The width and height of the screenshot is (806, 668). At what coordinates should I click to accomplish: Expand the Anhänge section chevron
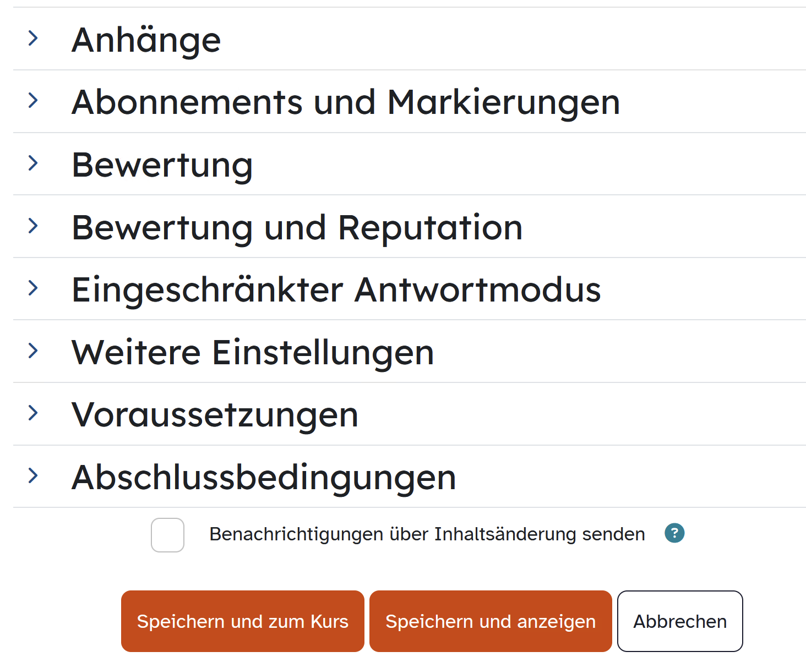pyautogui.click(x=33, y=39)
